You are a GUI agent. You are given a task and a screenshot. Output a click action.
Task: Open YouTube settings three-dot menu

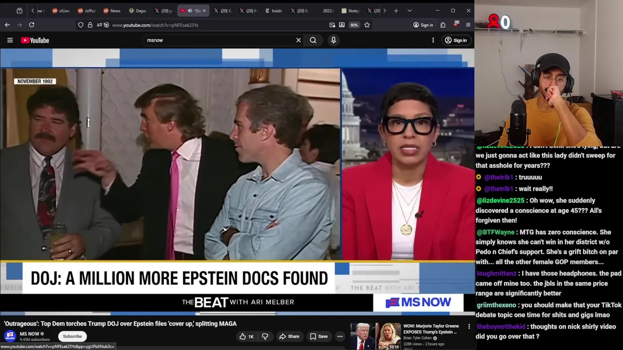pos(433,40)
